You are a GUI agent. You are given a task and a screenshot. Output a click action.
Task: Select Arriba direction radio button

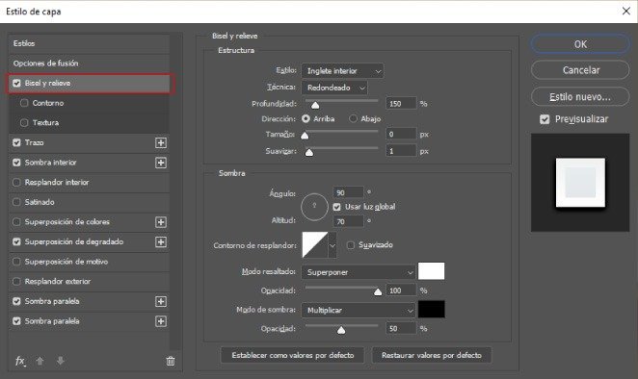[306, 118]
